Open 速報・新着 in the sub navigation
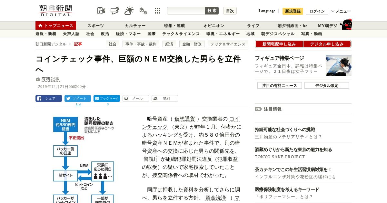Screen dimensions: 387x203 tap(46, 34)
